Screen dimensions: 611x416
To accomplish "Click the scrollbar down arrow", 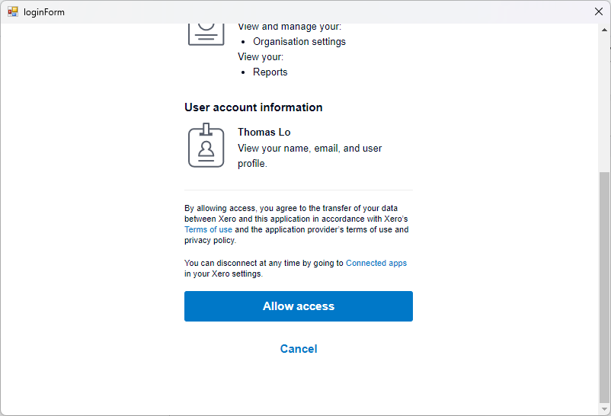I will coord(604,409).
